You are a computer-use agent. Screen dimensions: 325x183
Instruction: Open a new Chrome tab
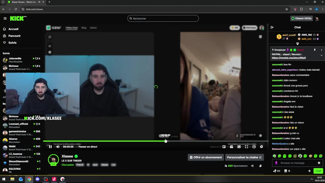[49, 2]
